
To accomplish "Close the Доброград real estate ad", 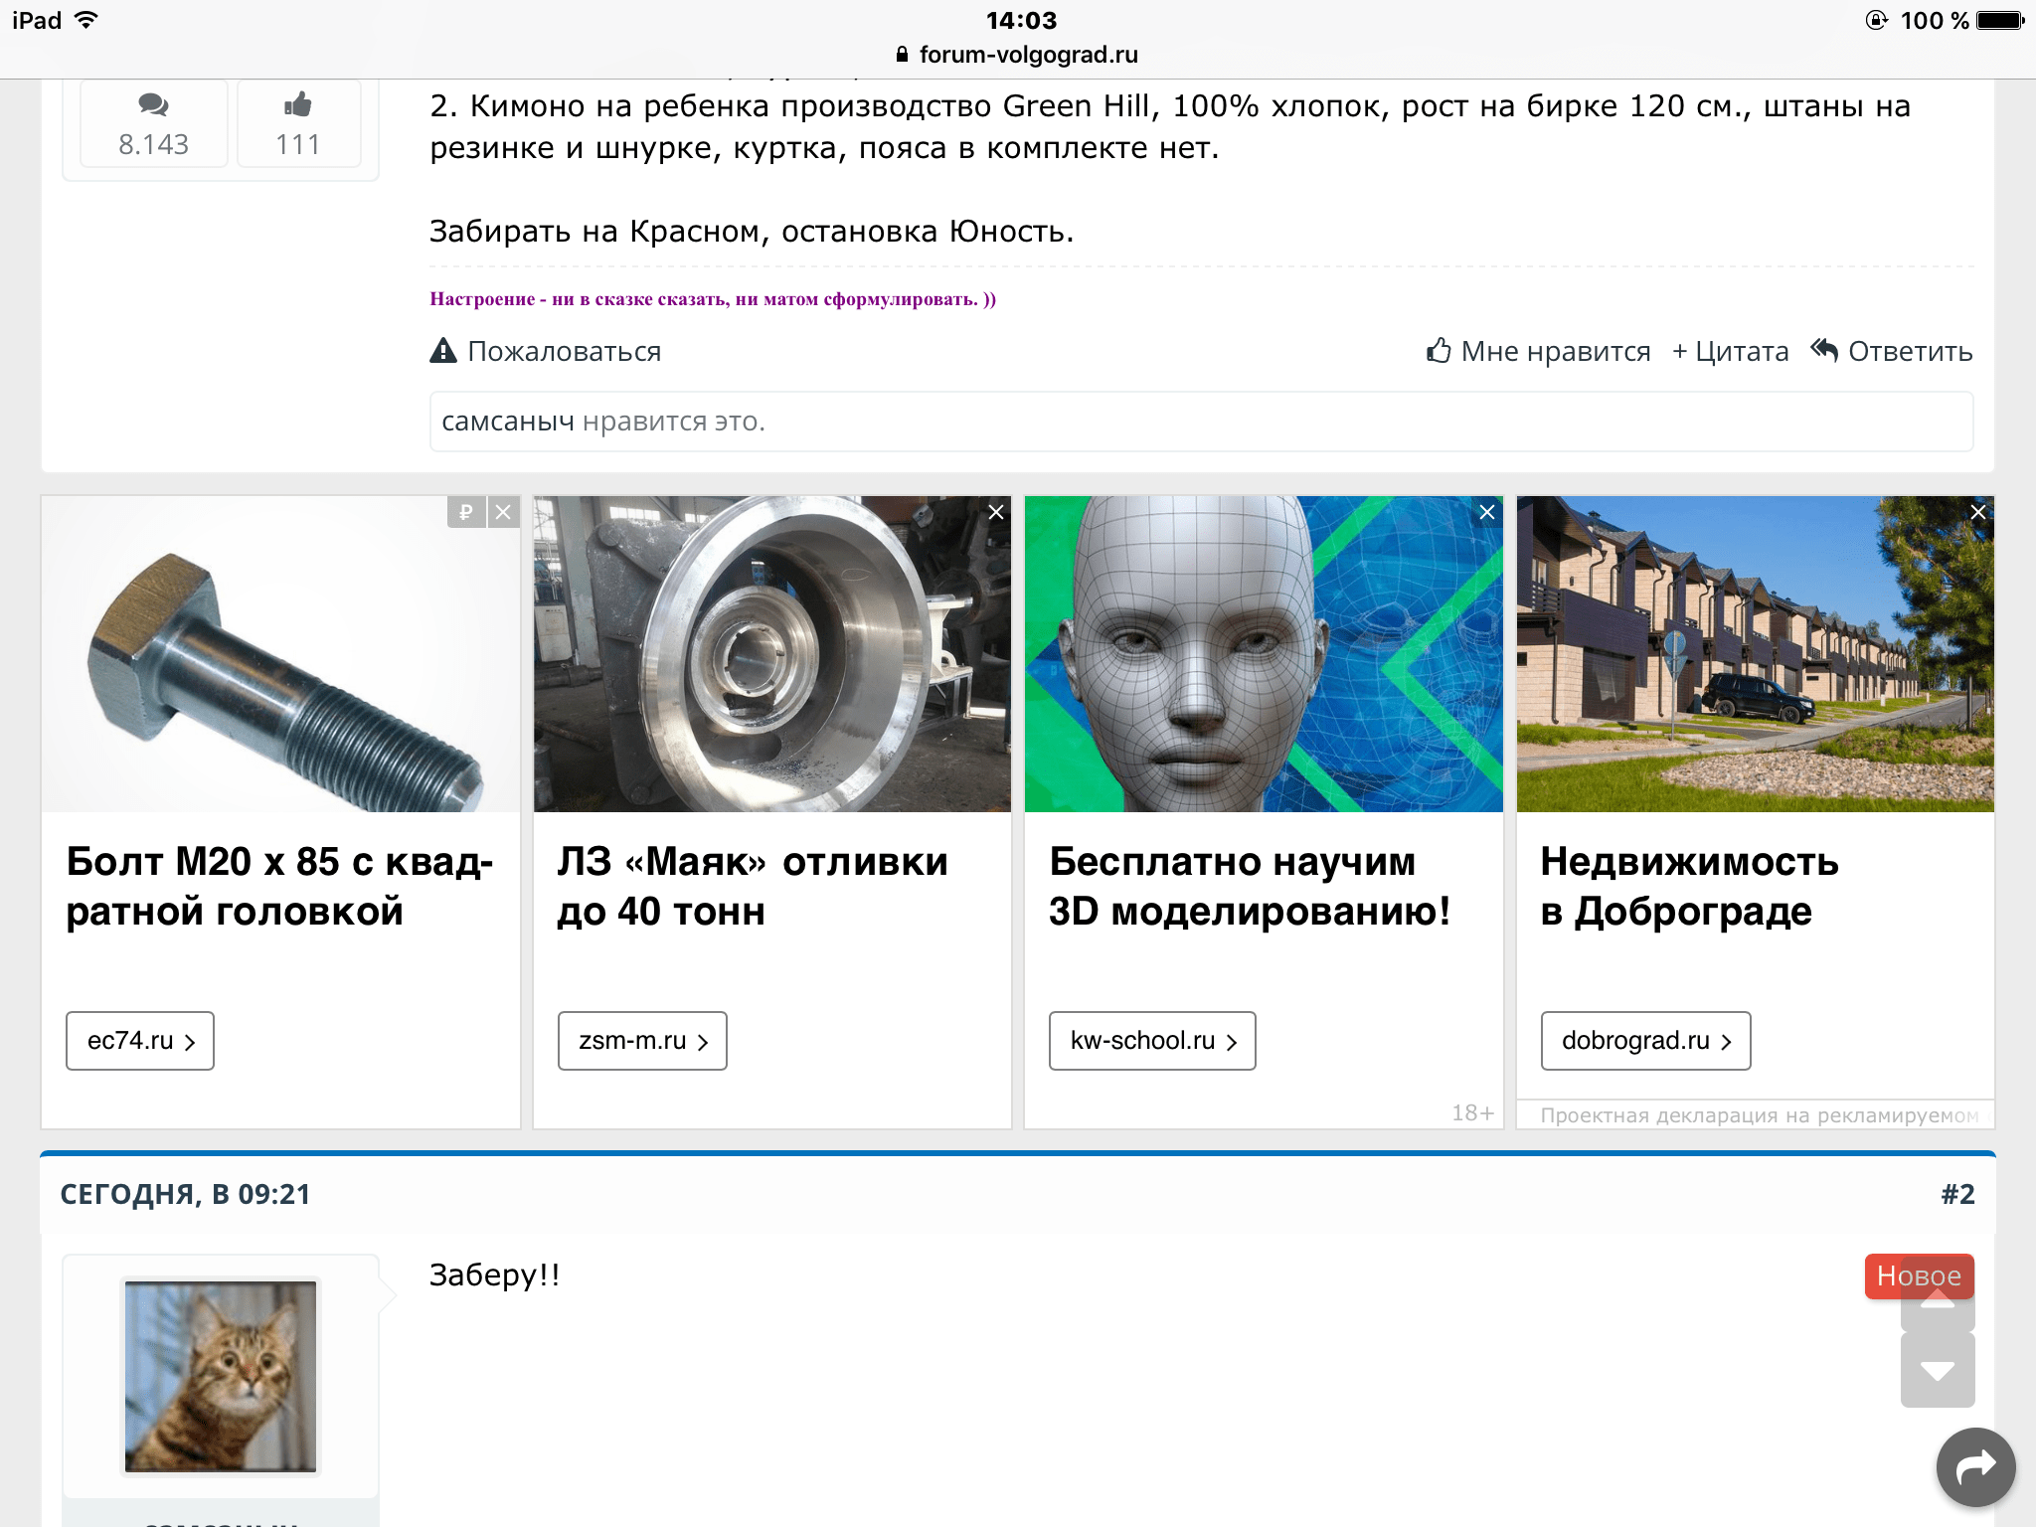I will pyautogui.click(x=1977, y=512).
